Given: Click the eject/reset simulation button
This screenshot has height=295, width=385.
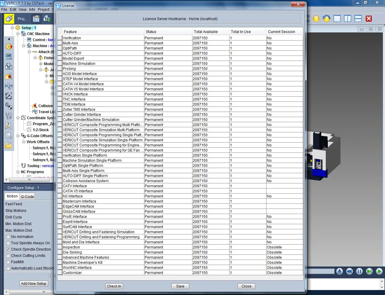Looking at the screenshot, I should [x=340, y=271].
